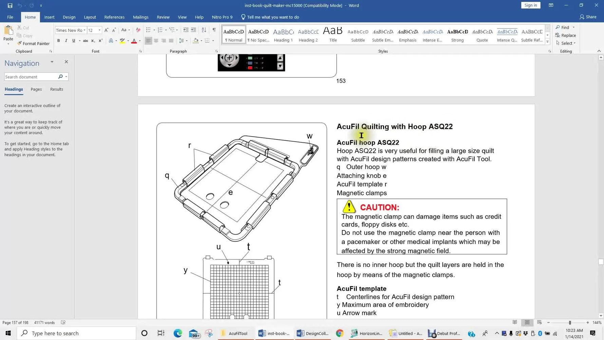Open the File menu
This screenshot has width=604, height=340.
pyautogui.click(x=10, y=17)
